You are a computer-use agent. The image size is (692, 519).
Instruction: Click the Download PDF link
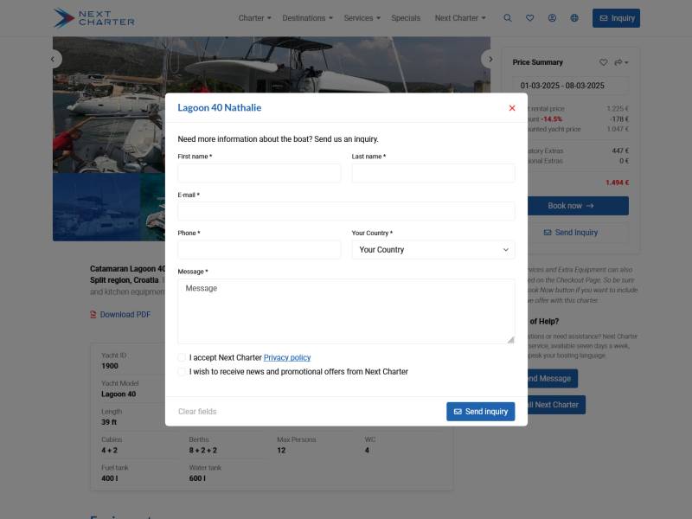point(125,314)
